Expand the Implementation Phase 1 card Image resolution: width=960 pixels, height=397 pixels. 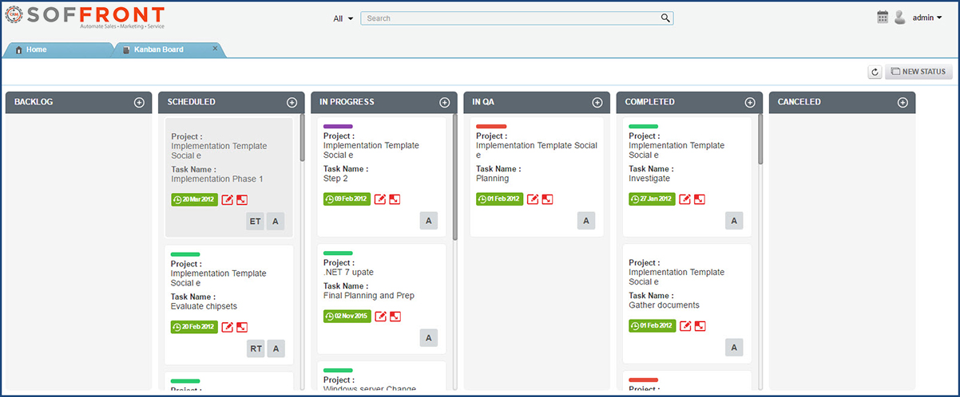(x=242, y=199)
